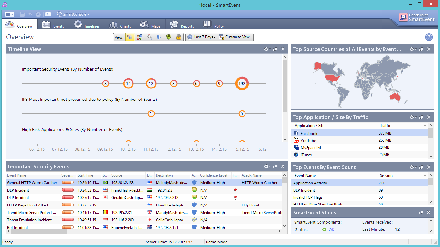Switch to the Timelines tab
Screen dimensions: 440x247
point(87,25)
